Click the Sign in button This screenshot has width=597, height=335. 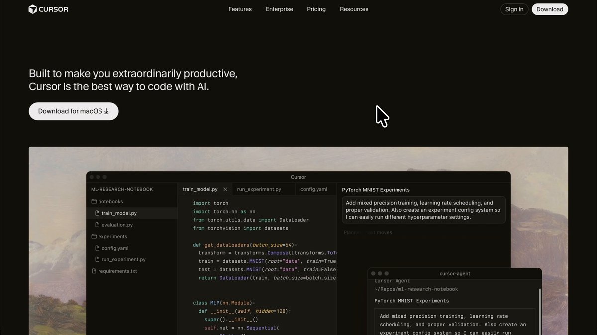coord(514,9)
